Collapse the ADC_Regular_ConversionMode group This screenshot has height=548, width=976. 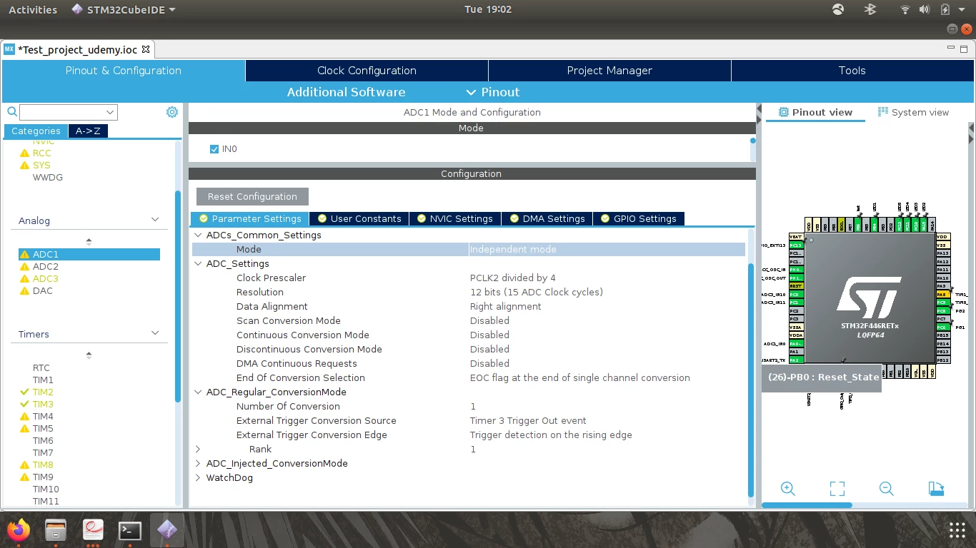click(x=198, y=392)
